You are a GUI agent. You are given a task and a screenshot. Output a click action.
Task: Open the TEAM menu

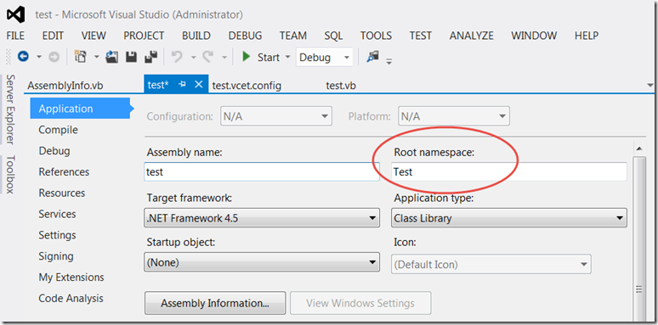293,36
